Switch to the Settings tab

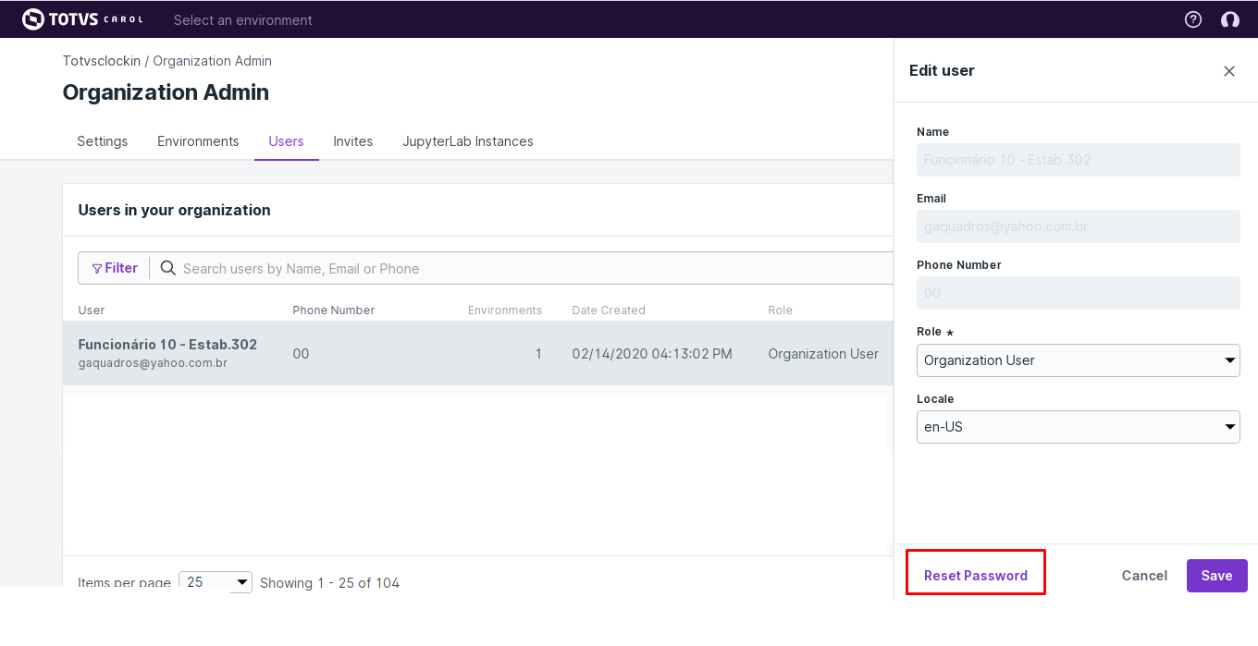[x=103, y=141]
